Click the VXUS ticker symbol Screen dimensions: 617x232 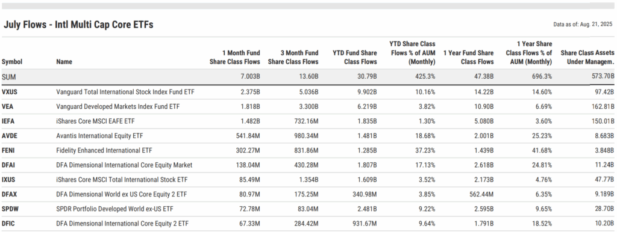pyautogui.click(x=10, y=92)
